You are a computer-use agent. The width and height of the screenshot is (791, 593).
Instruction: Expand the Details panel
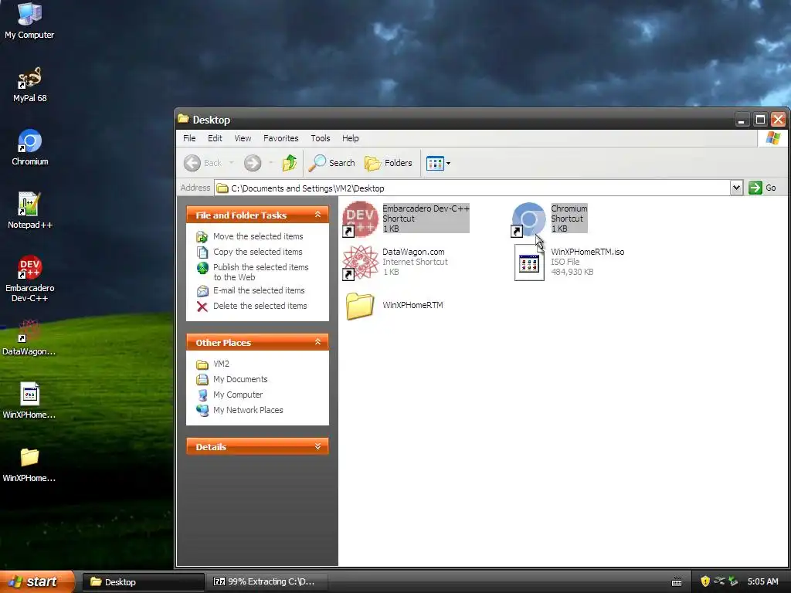(x=317, y=446)
